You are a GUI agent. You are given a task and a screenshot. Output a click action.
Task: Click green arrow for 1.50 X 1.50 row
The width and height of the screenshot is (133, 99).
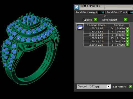point(127,38)
